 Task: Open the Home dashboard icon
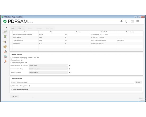click(x=121, y=21)
